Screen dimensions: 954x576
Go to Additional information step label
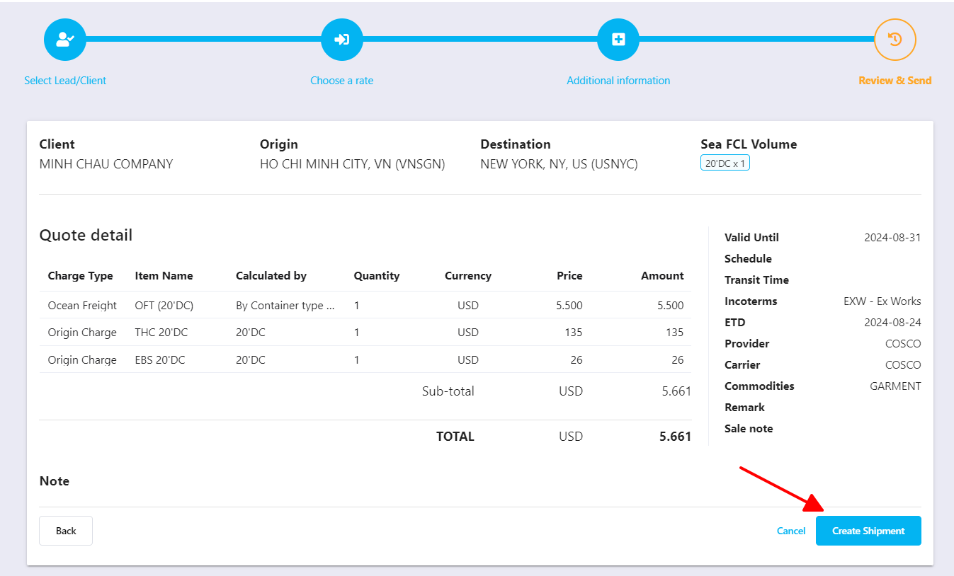pyautogui.click(x=618, y=81)
